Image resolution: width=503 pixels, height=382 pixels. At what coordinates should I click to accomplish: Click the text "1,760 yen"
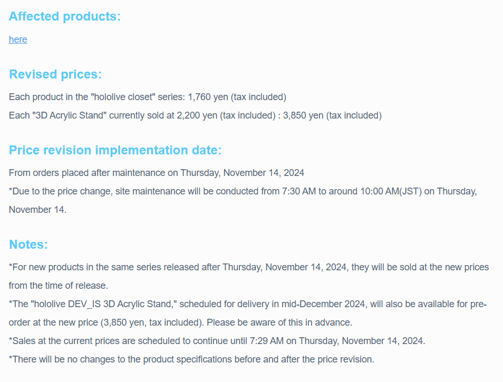point(208,97)
